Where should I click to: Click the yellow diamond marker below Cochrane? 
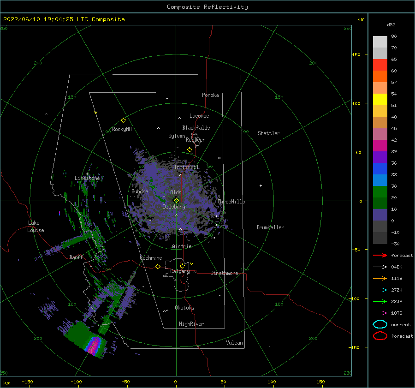(x=158, y=266)
